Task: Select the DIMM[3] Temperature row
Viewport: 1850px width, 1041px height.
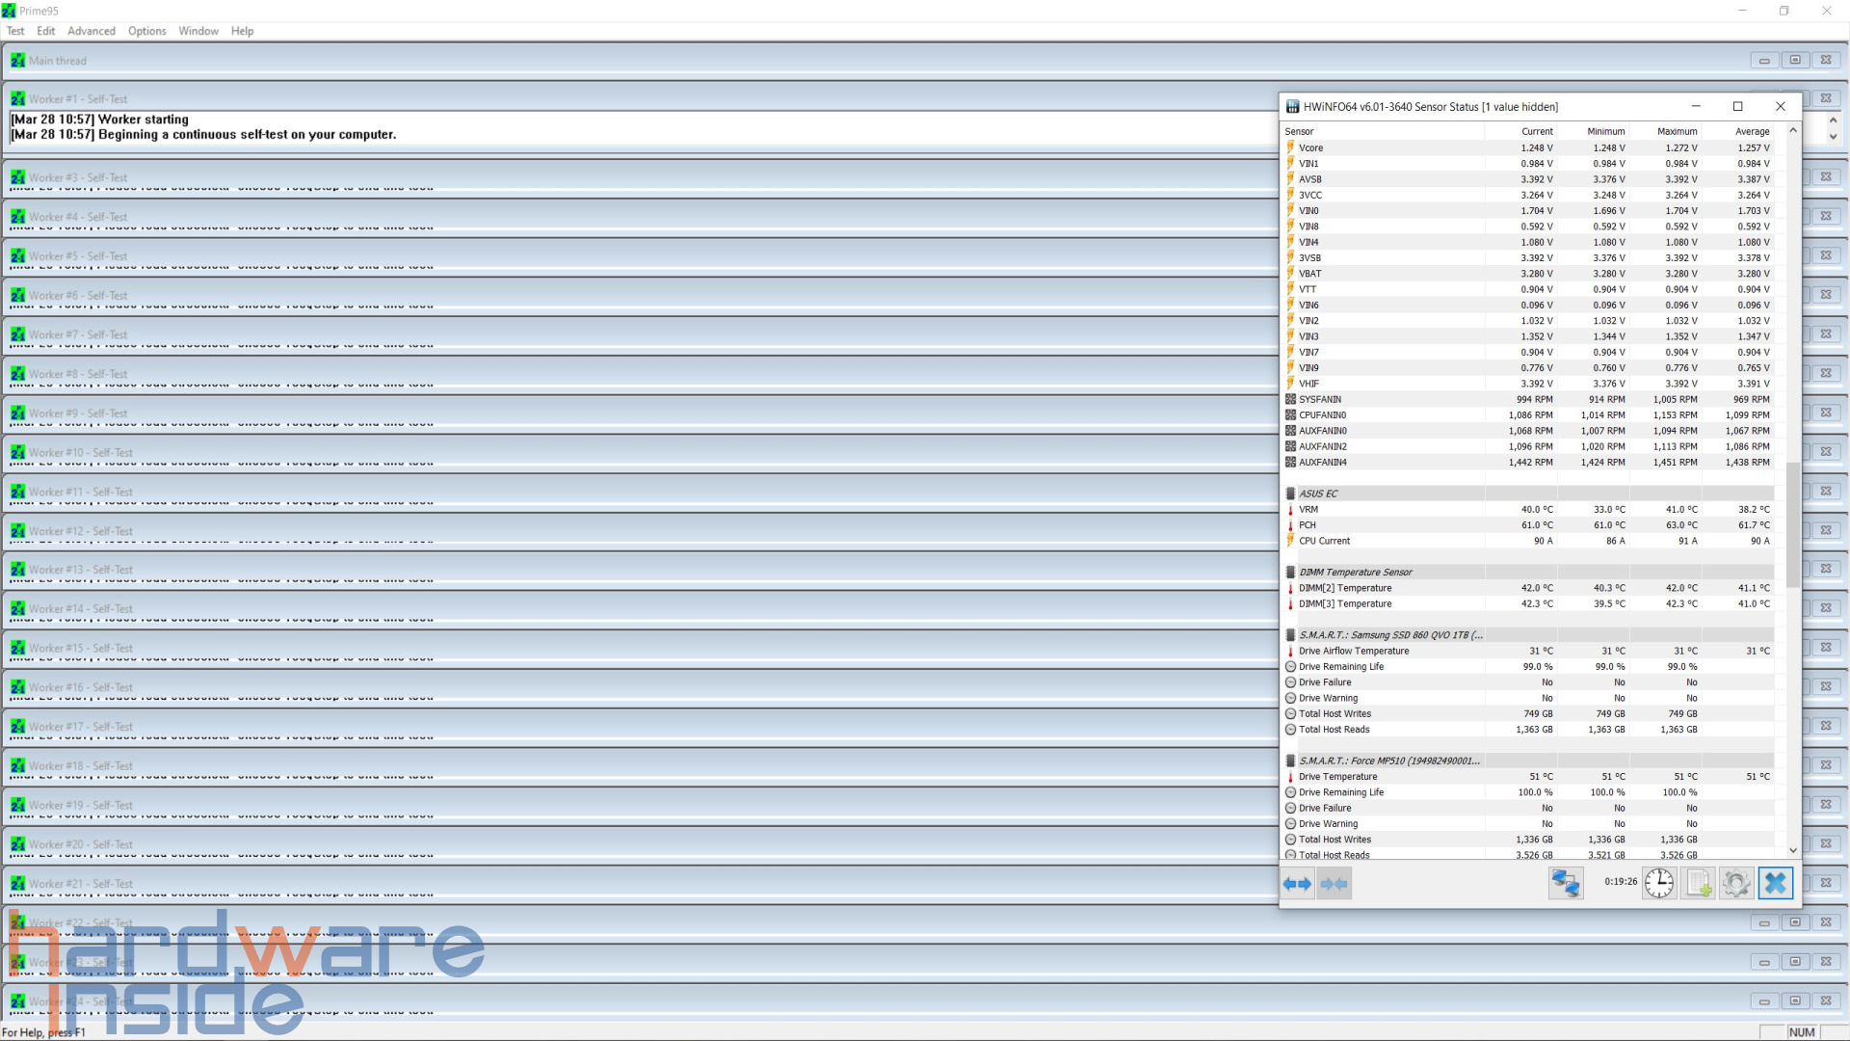Action: point(1528,604)
